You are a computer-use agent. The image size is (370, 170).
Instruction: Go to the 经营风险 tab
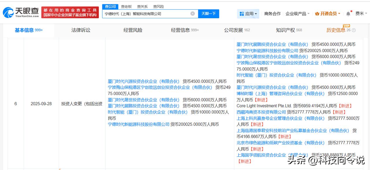point(133,30)
